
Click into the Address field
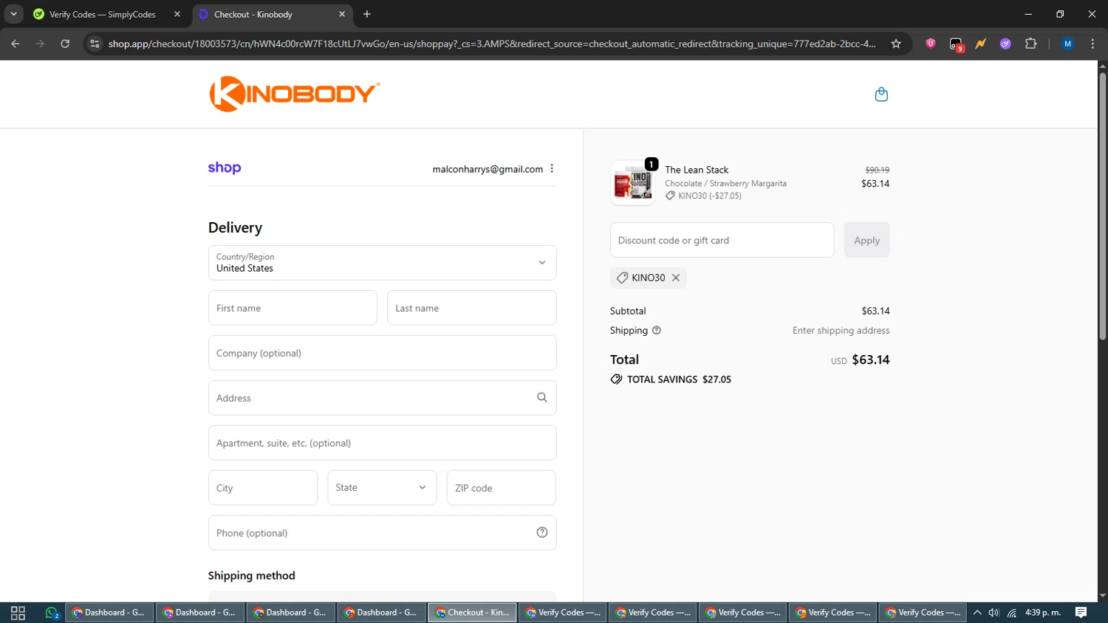pyautogui.click(x=382, y=398)
